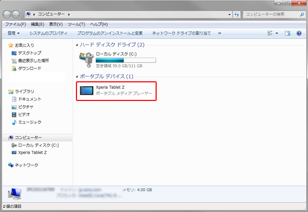Open the 表示(V) menu
The width and height of the screenshot is (308, 212).
(56, 24)
